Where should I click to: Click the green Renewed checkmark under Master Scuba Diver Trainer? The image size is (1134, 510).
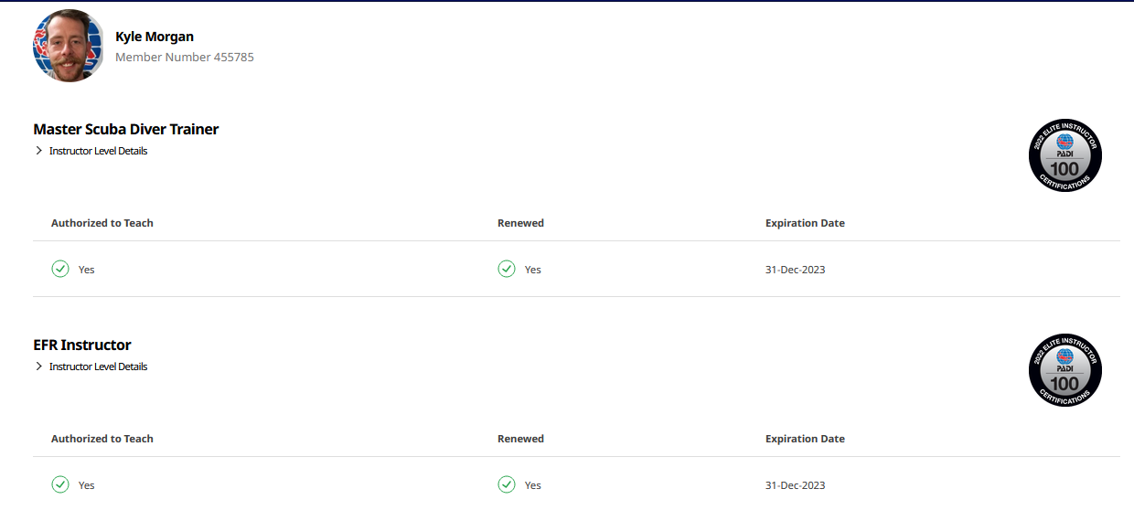[x=507, y=269]
